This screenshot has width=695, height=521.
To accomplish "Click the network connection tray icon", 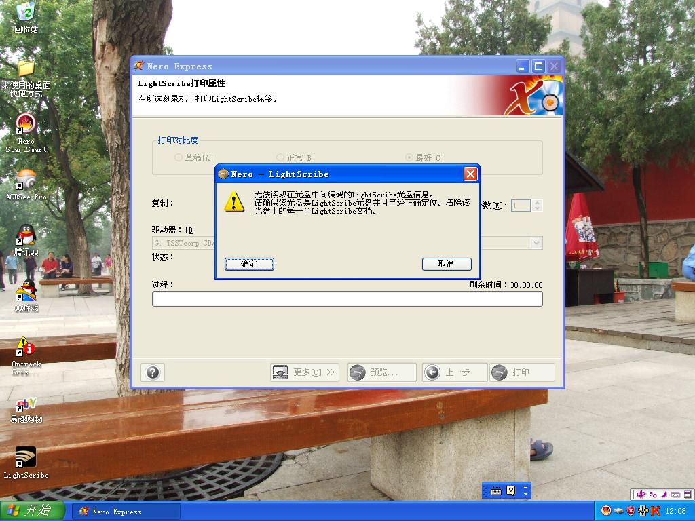I will click(x=642, y=511).
